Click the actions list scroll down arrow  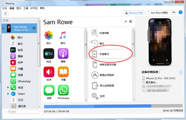coord(134,100)
